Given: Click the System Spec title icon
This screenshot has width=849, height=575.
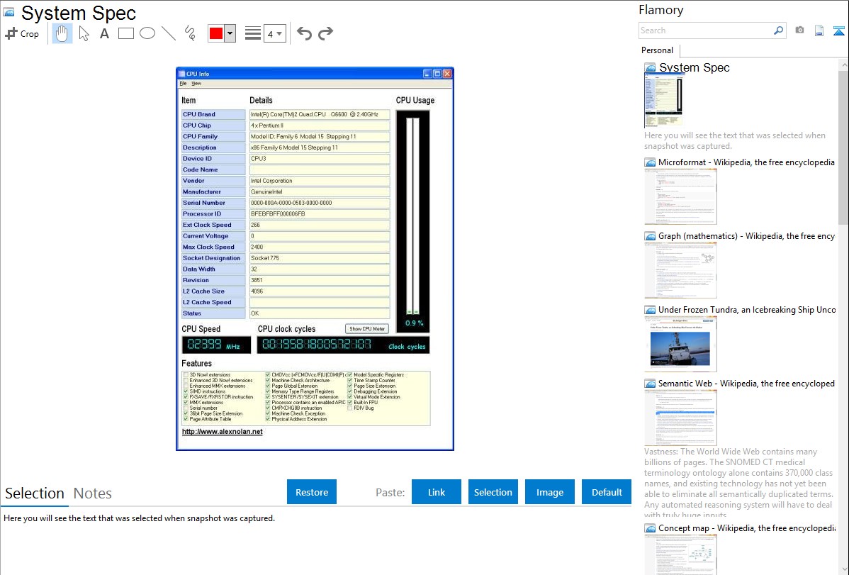Looking at the screenshot, I should [x=9, y=12].
